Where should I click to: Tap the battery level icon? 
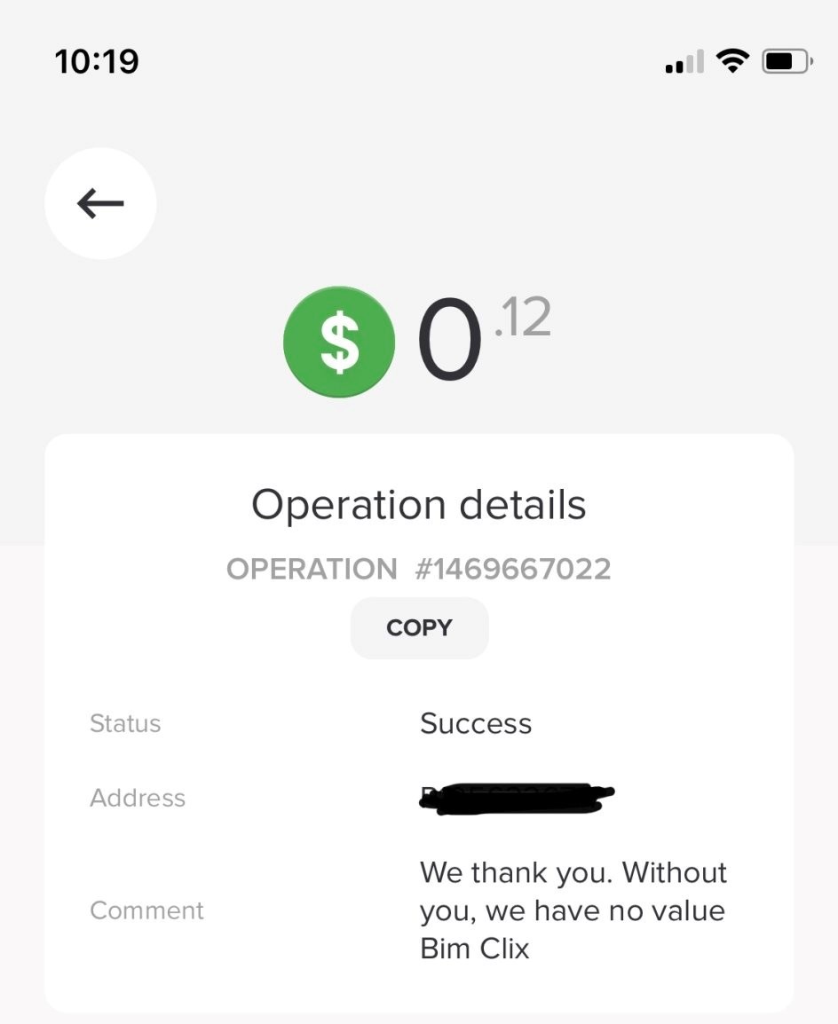tap(787, 62)
